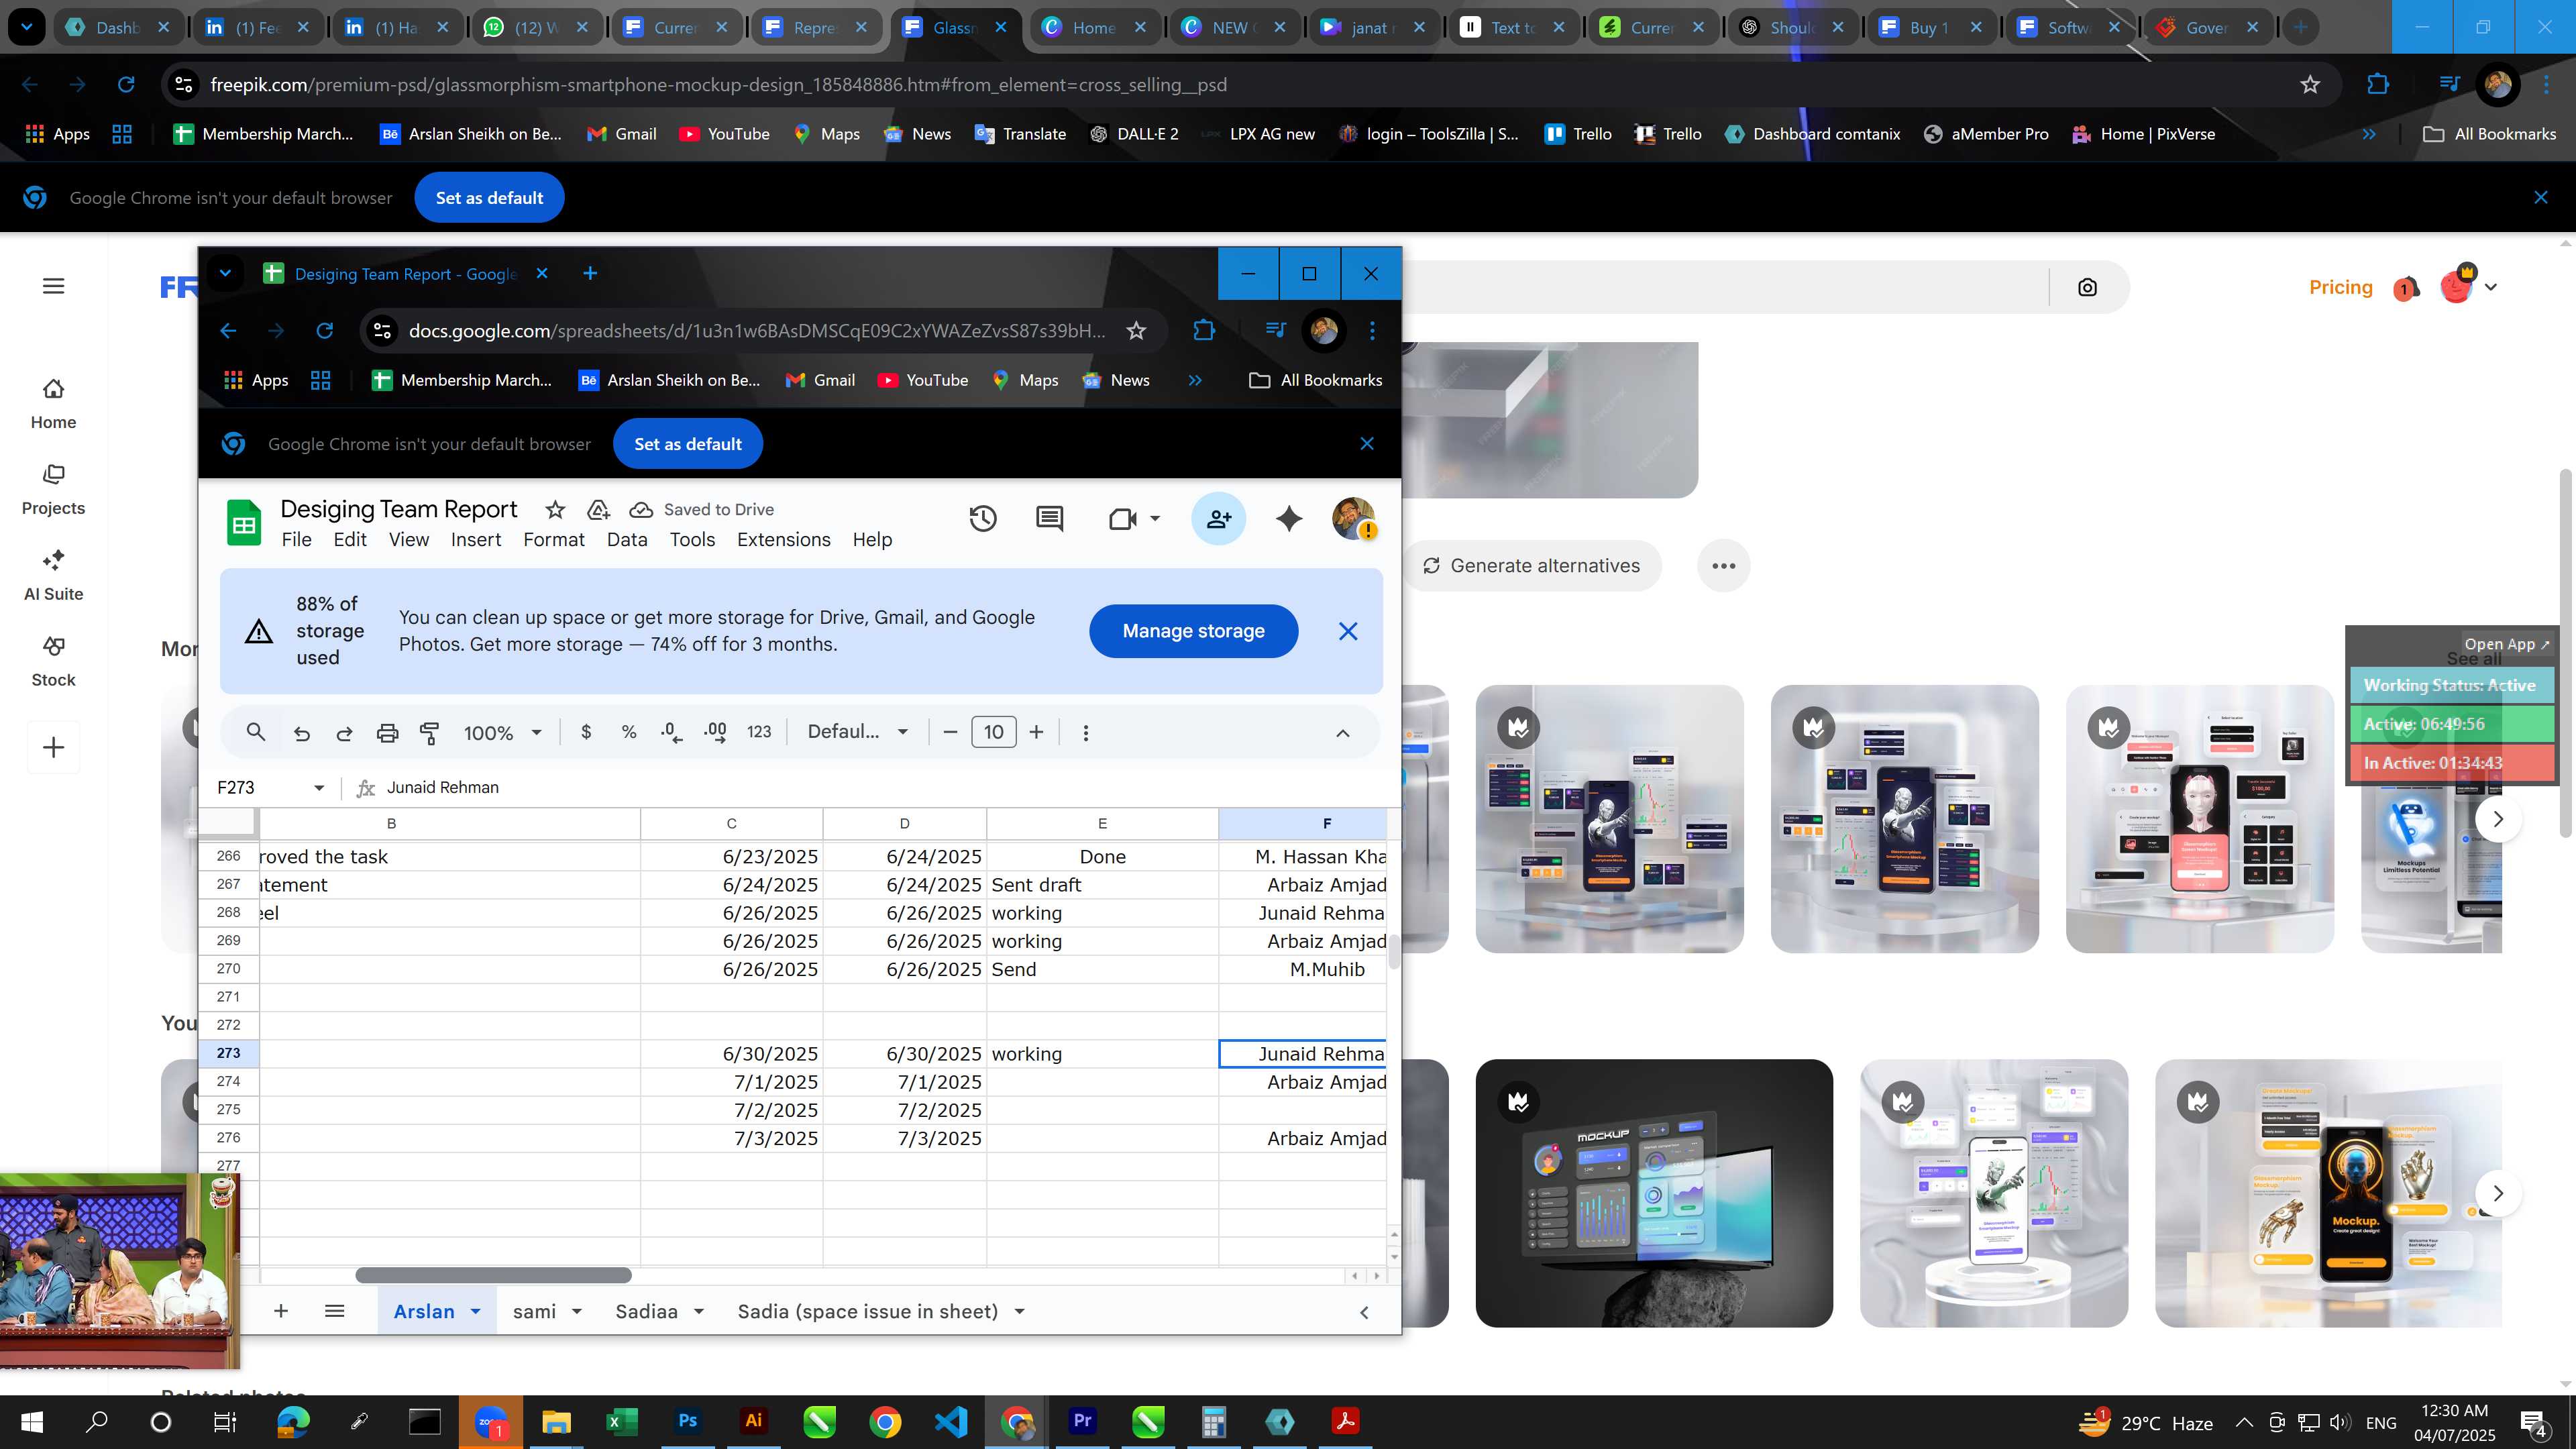Open the File menu in Sheets

tap(296, 540)
